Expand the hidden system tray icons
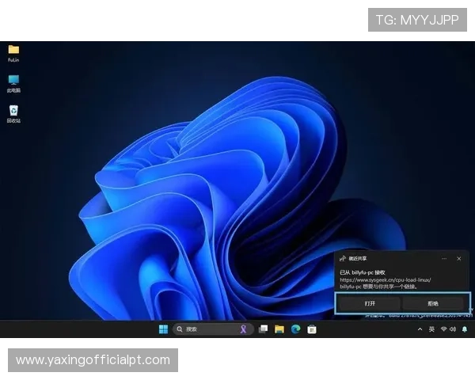Viewport: 475px width, 380px height. [x=420, y=329]
